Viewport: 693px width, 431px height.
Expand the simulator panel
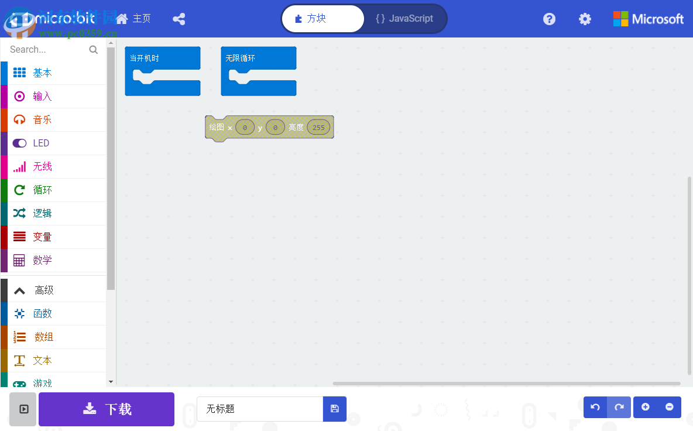[x=22, y=409]
